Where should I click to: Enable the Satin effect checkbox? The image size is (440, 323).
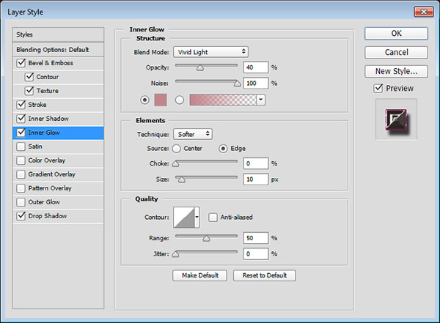[x=20, y=146]
